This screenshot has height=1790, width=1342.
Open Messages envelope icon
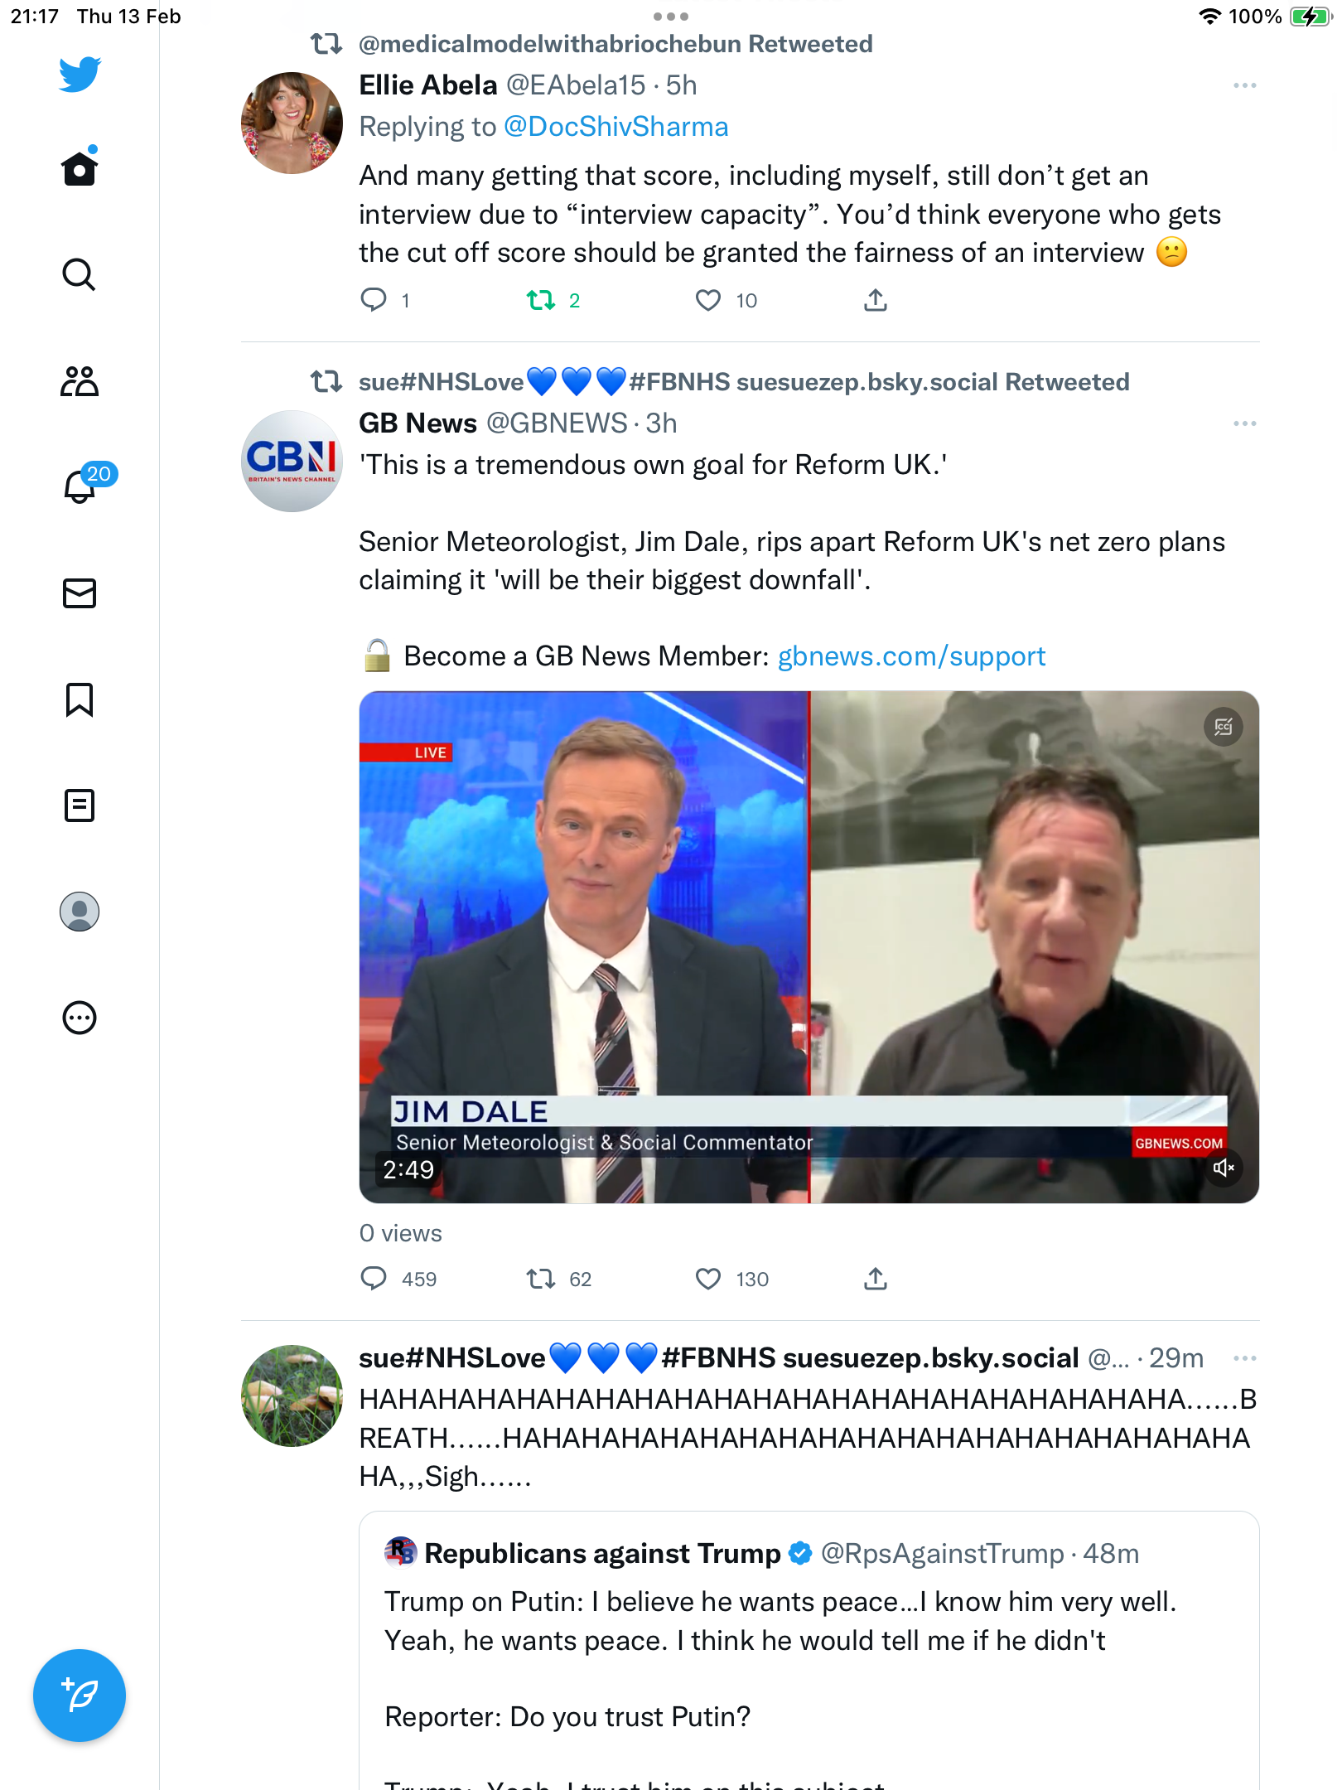click(x=80, y=593)
